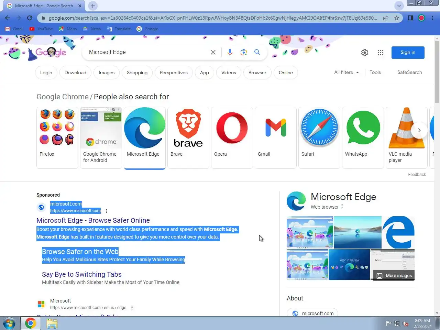Viewport: 440px width, 330px height.
Task: Click the More images button
Action: pos(394,276)
